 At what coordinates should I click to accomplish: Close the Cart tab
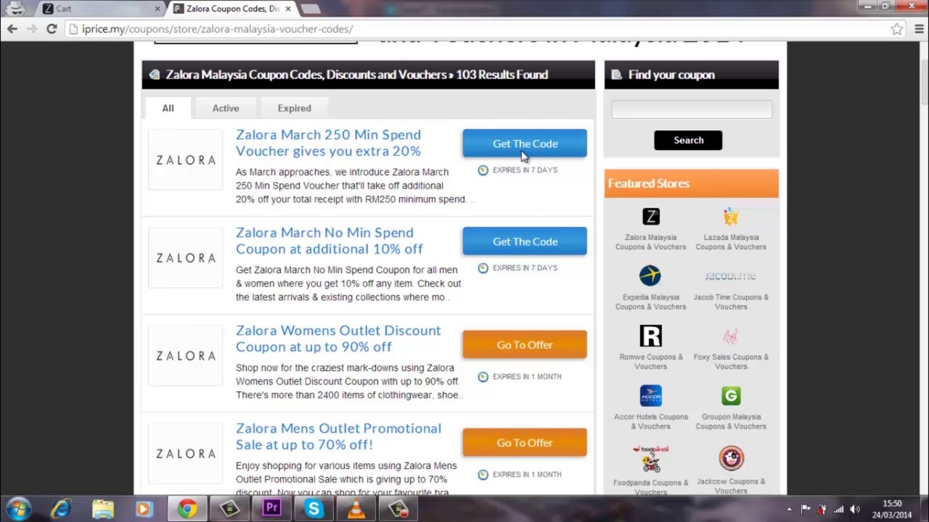click(x=157, y=9)
